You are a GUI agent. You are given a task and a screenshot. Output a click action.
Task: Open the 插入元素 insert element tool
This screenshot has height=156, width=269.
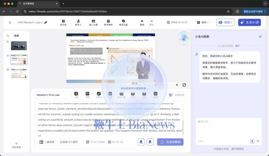click(x=93, y=22)
